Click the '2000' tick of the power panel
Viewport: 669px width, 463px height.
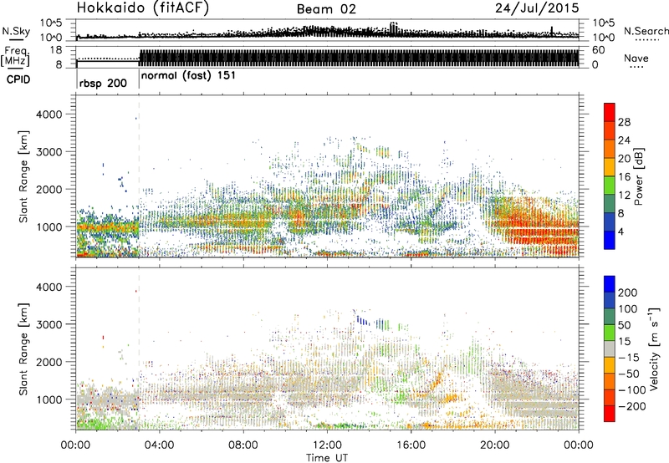click(x=49, y=189)
